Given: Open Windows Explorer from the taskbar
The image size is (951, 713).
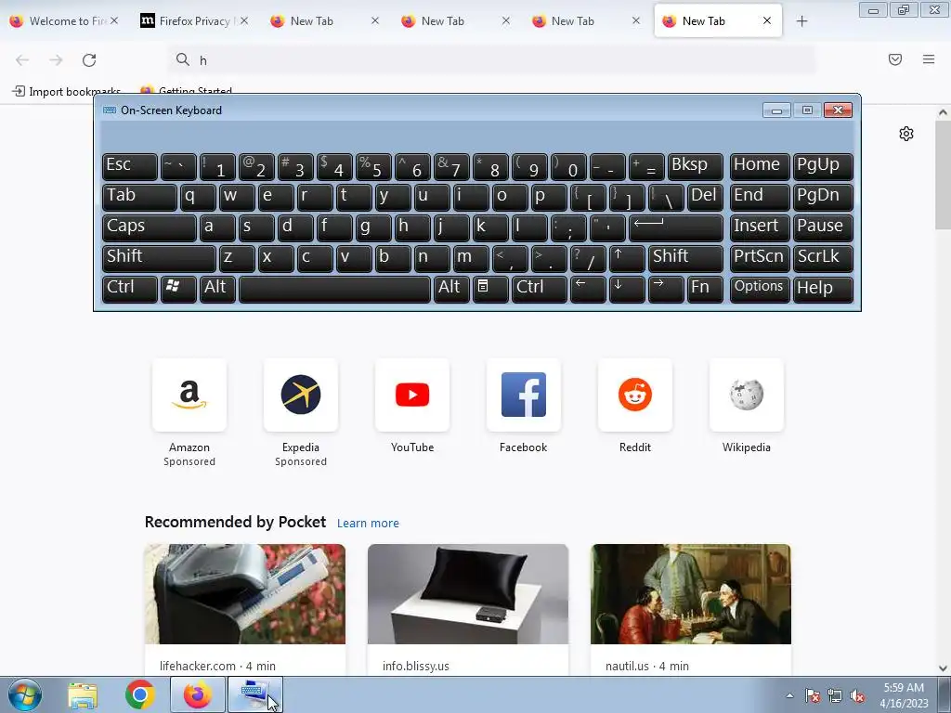Looking at the screenshot, I should pyautogui.click(x=83, y=694).
